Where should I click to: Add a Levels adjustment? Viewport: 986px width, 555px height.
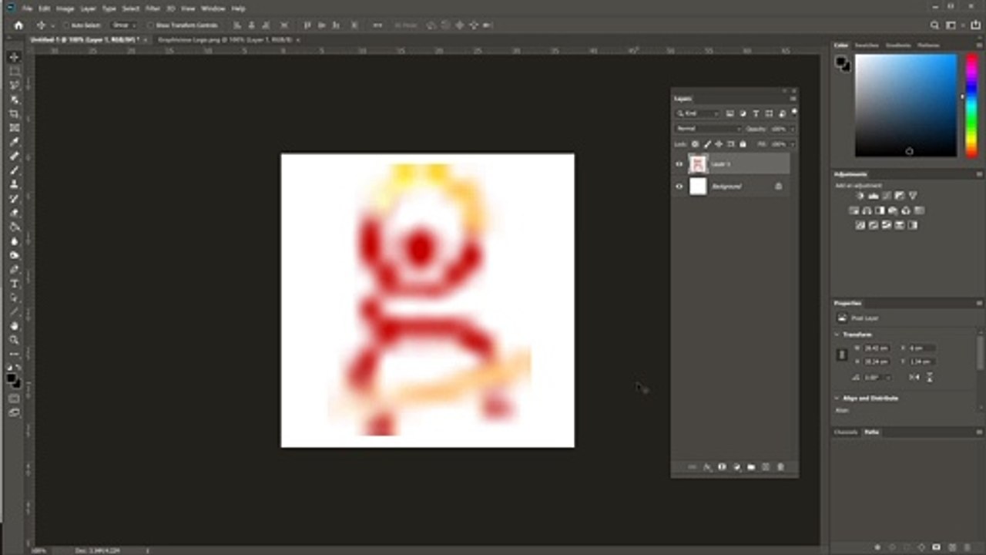873,196
